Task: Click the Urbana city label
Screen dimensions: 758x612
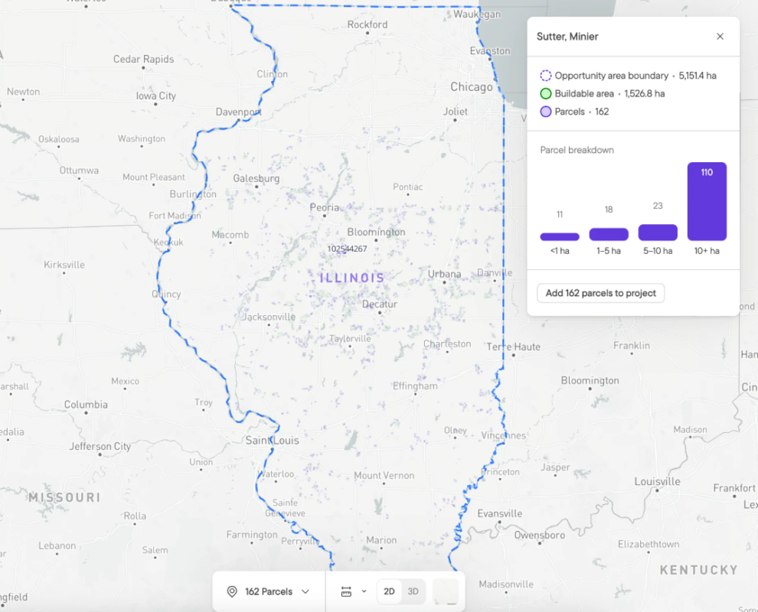Action: tap(444, 274)
